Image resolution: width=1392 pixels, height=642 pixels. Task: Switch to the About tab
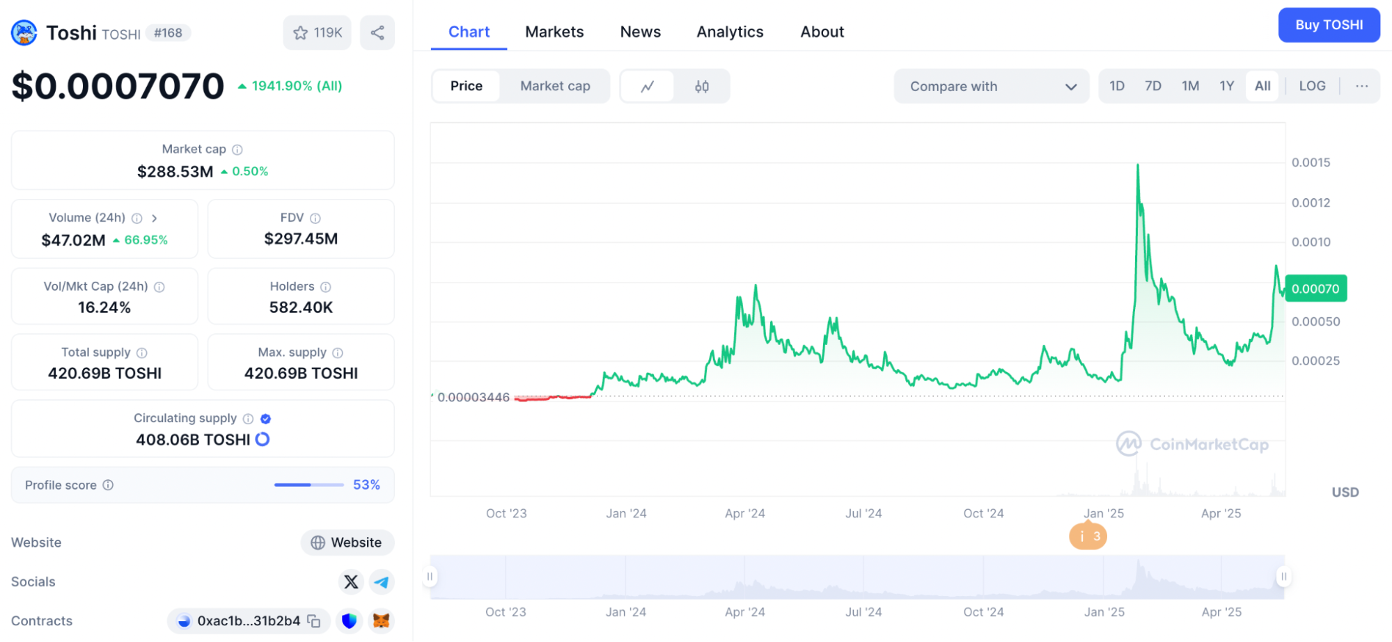pos(822,32)
